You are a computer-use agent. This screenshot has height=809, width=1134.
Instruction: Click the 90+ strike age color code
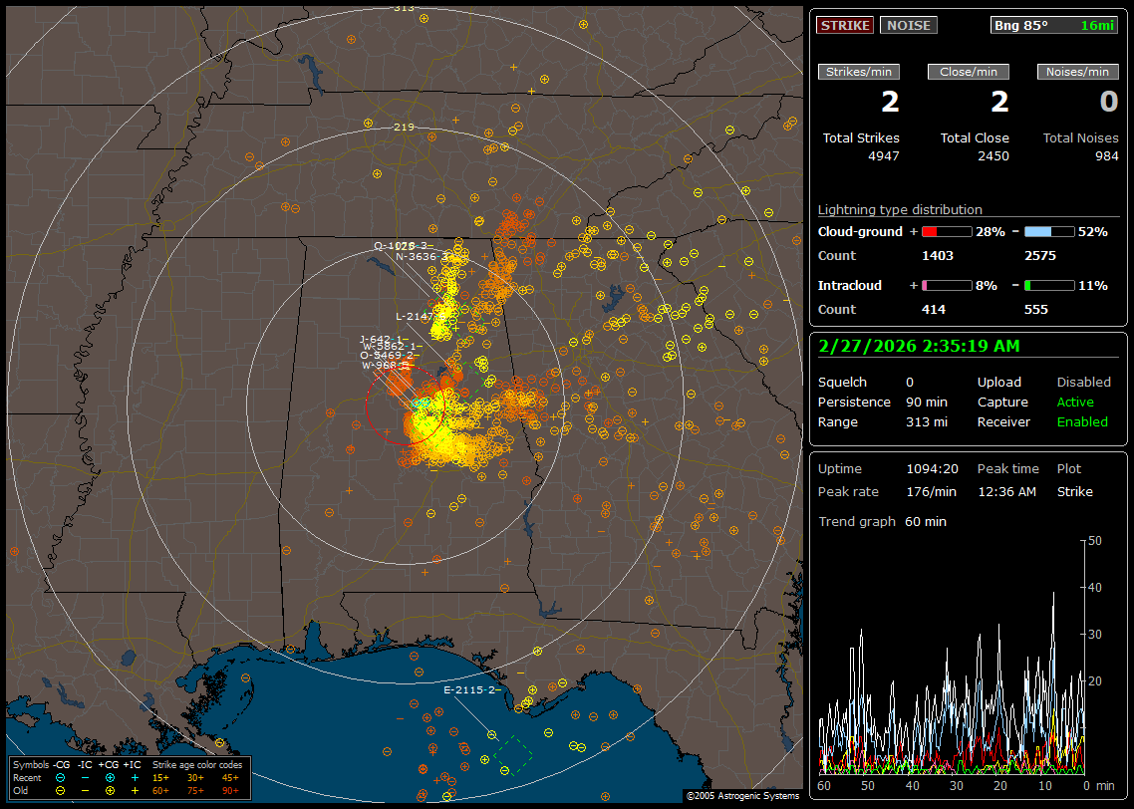click(x=230, y=790)
